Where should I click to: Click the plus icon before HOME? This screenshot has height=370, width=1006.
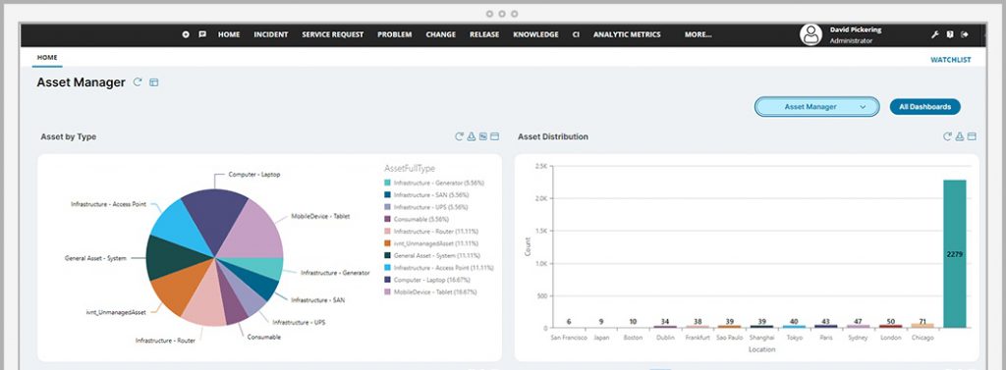[186, 34]
